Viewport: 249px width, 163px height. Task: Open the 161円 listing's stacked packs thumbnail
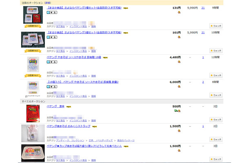coord(33,40)
